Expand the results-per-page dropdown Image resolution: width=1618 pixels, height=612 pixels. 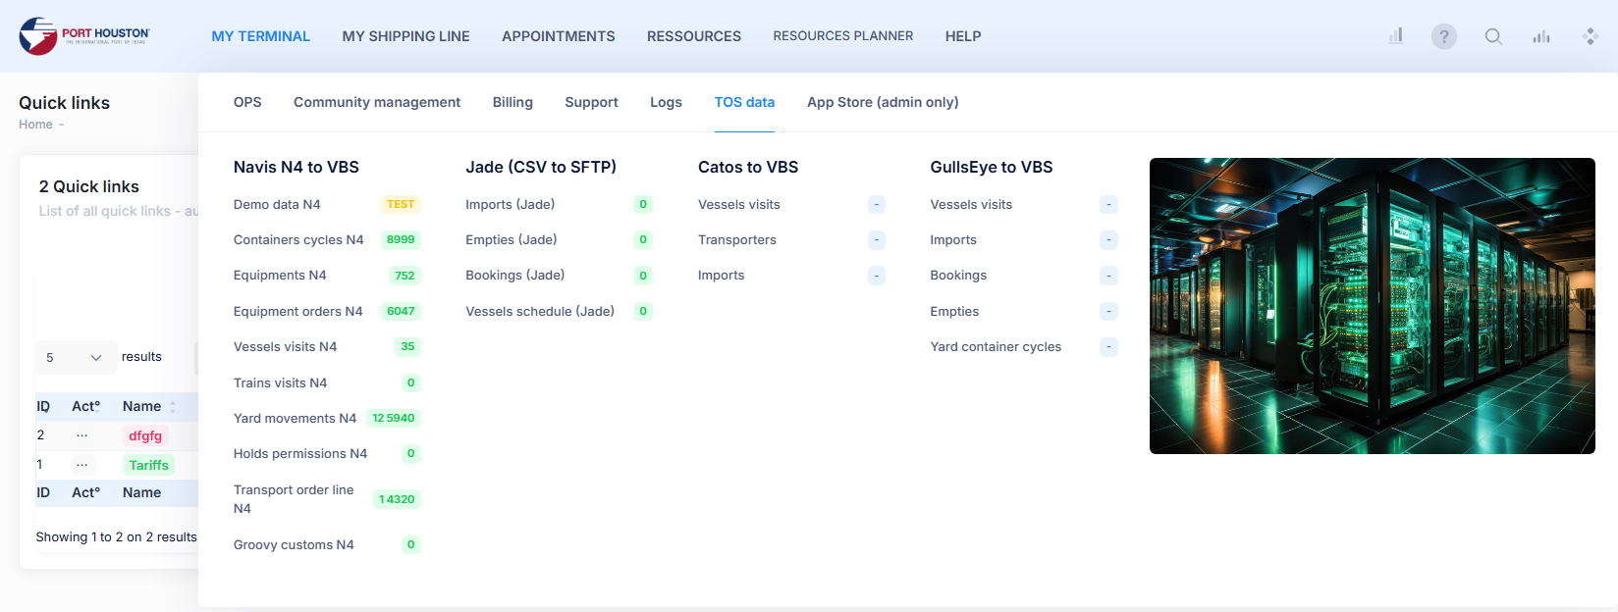(75, 358)
